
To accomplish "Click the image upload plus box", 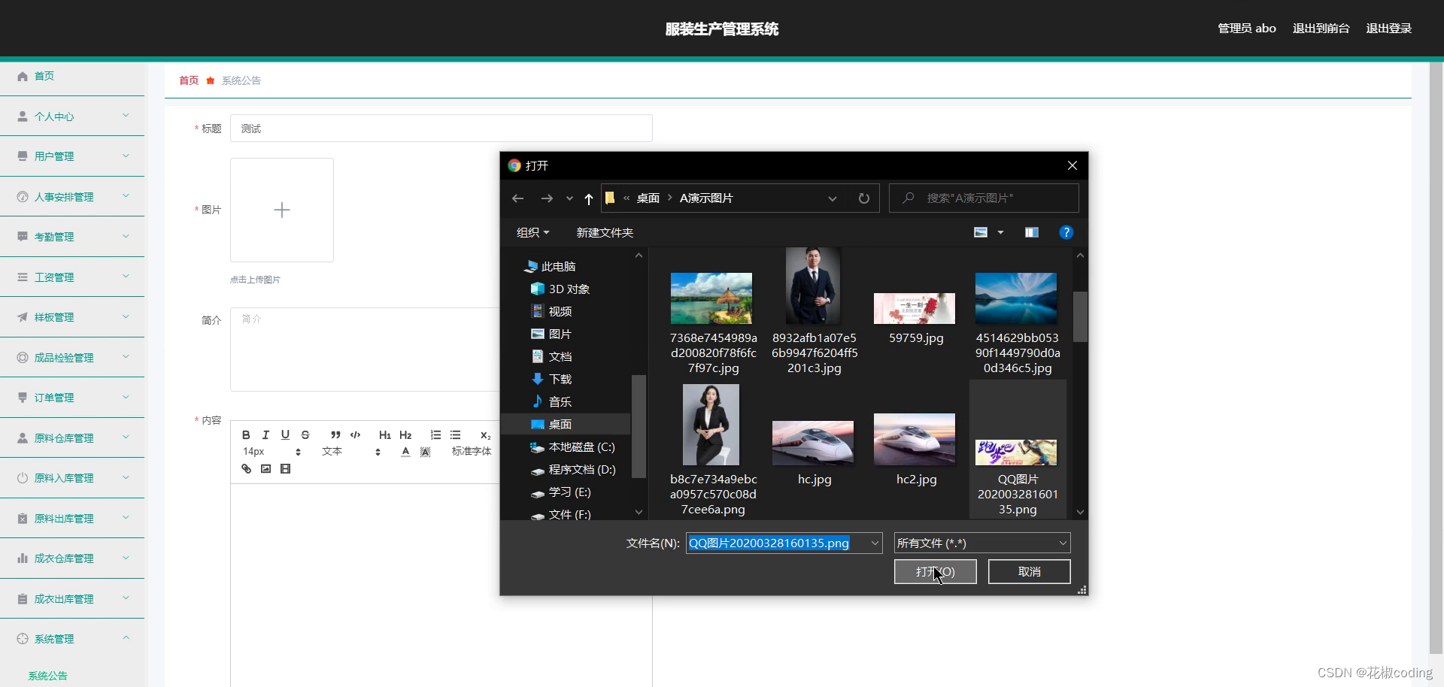I will click(282, 210).
